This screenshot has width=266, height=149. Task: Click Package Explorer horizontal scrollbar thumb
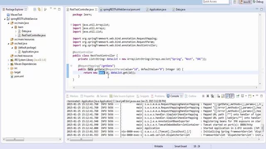click(15, 139)
